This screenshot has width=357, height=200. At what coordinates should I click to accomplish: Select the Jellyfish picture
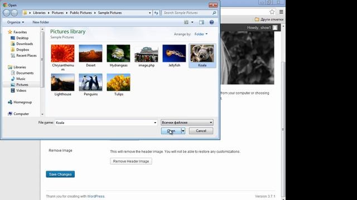click(x=174, y=56)
